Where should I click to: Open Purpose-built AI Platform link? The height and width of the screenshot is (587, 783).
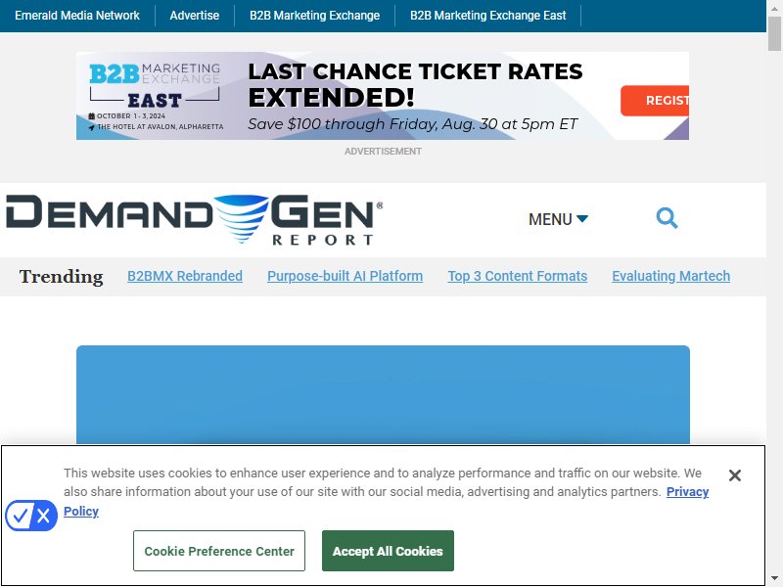coord(345,276)
